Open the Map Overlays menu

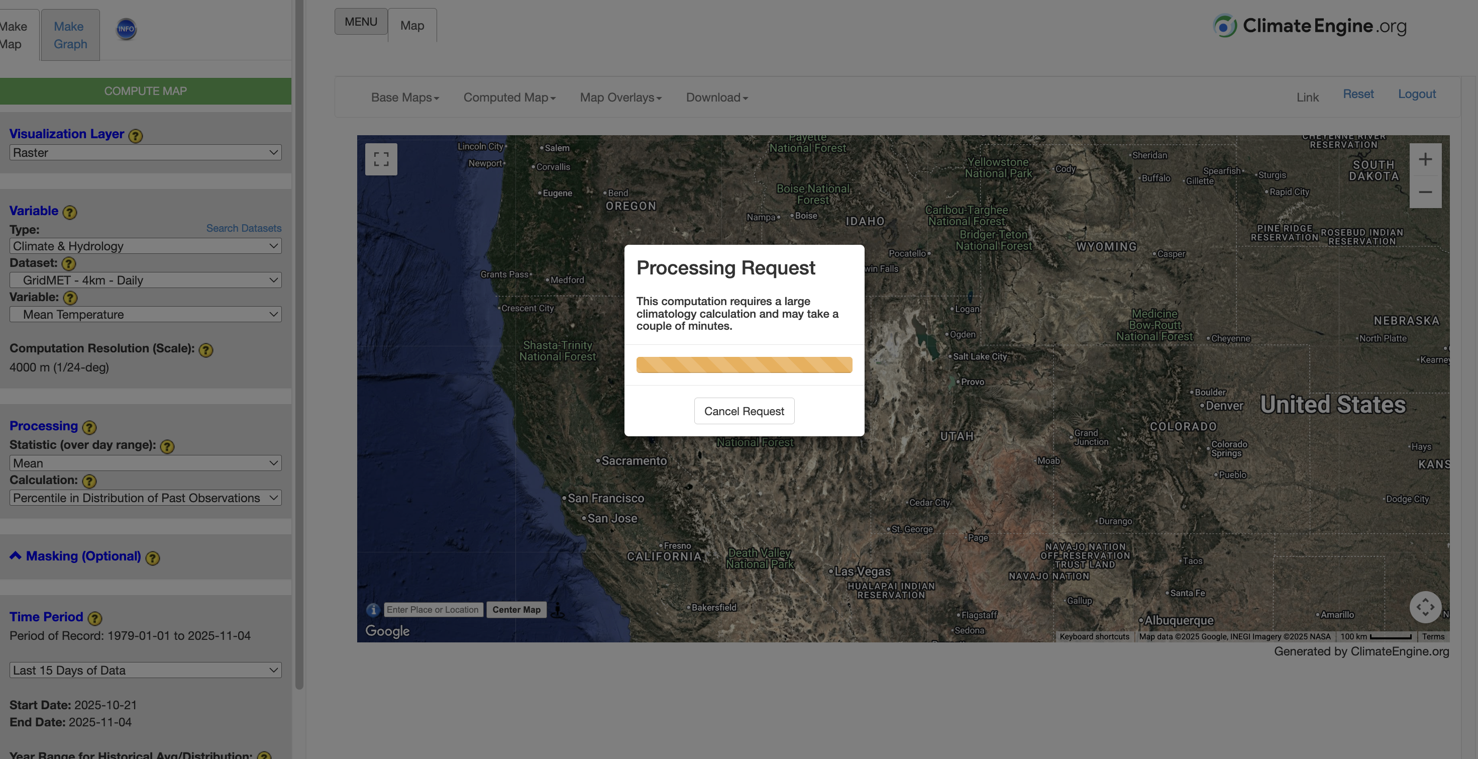620,98
